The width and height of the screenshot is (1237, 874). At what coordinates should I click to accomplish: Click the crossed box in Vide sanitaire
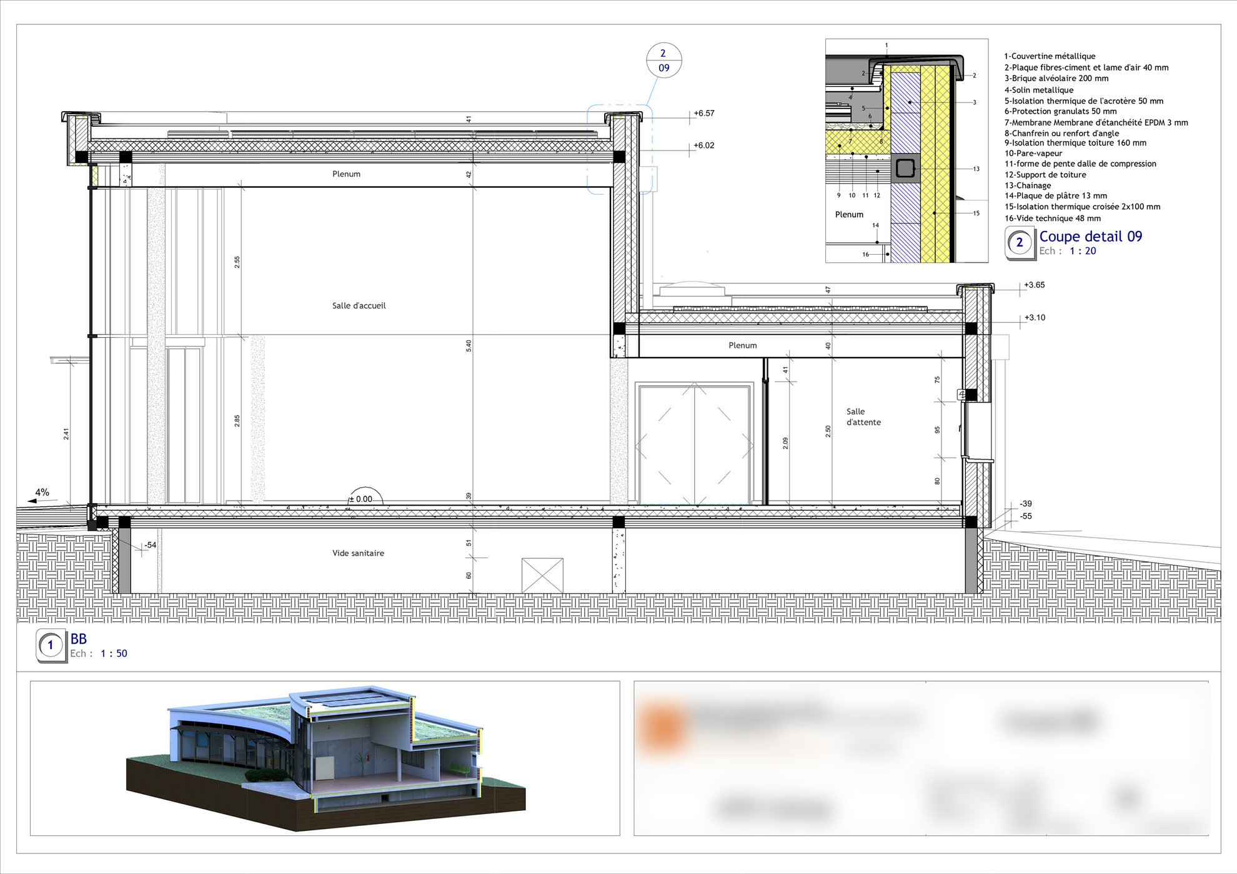click(x=542, y=576)
